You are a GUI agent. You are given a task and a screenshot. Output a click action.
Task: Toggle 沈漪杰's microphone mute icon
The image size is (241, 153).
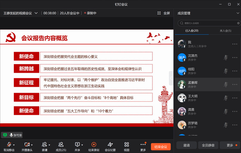[x=226, y=57]
